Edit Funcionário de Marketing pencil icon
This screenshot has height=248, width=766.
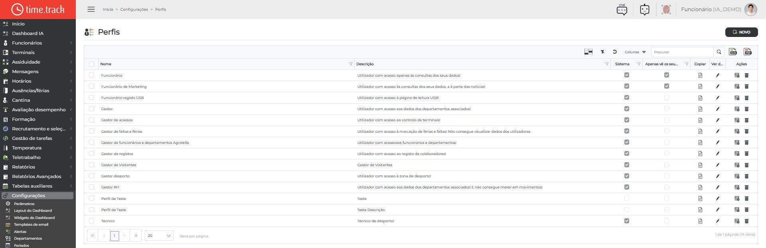(718, 87)
